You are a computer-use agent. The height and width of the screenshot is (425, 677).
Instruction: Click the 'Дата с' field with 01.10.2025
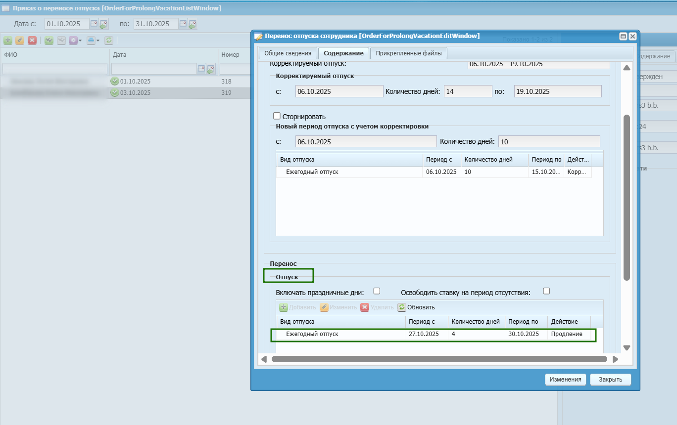(67, 24)
